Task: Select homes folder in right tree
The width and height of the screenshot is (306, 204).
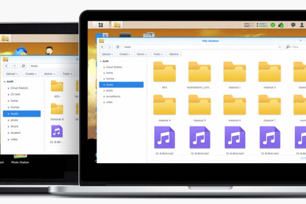Action: (110, 78)
